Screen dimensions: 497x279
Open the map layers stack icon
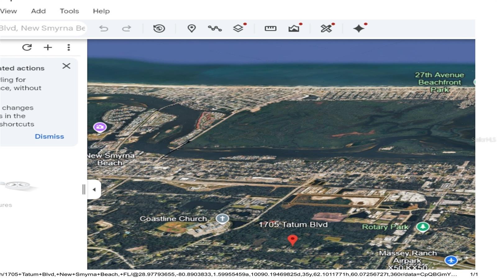tap(238, 29)
